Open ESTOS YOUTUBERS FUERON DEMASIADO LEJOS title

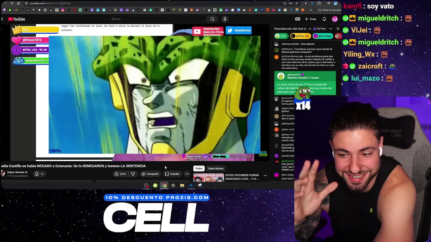click(242, 177)
